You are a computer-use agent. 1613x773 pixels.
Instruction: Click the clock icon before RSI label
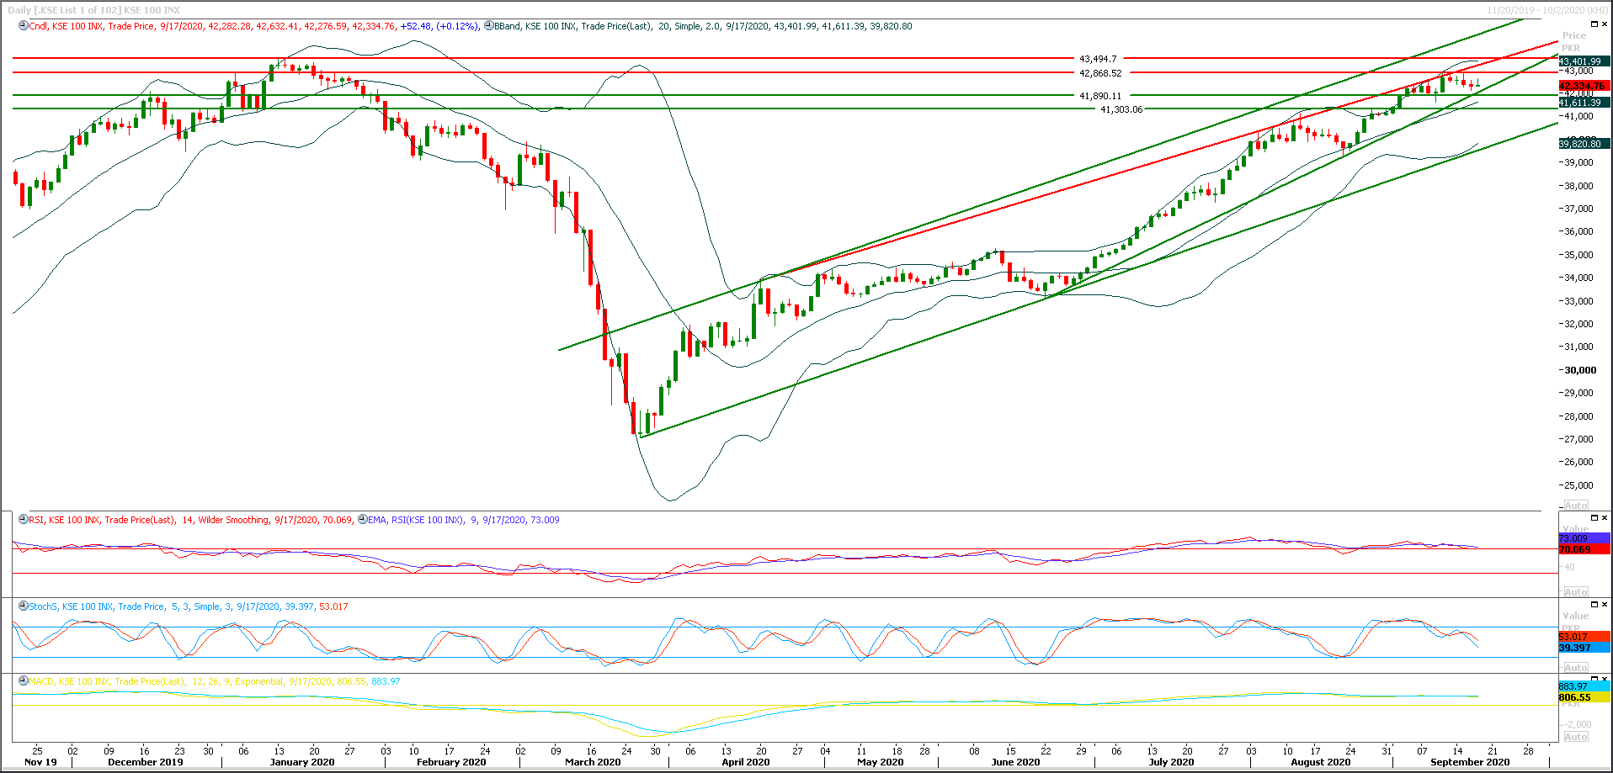click(24, 520)
